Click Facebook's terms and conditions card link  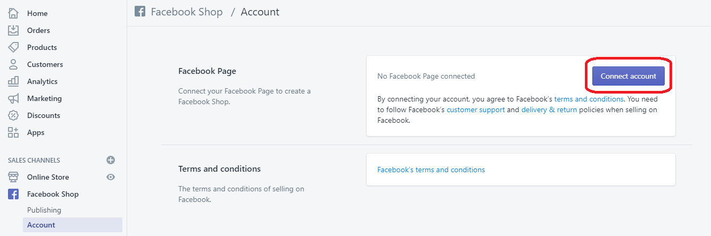(431, 170)
